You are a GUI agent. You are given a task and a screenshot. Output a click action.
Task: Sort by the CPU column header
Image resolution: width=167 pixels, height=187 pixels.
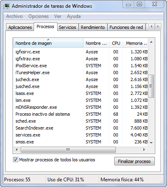[116, 43]
